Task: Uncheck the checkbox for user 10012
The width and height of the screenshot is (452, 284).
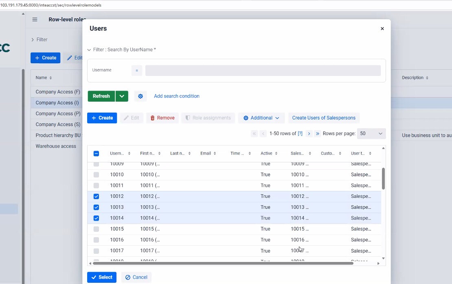Action: click(96, 196)
